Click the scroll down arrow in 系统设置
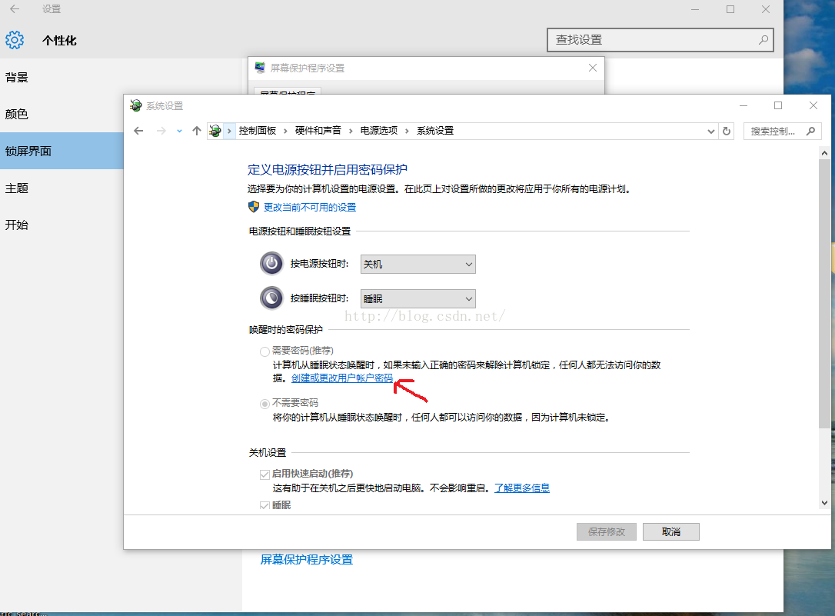The image size is (835, 616). (x=824, y=503)
